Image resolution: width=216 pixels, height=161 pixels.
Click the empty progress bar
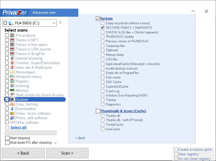tap(31, 133)
